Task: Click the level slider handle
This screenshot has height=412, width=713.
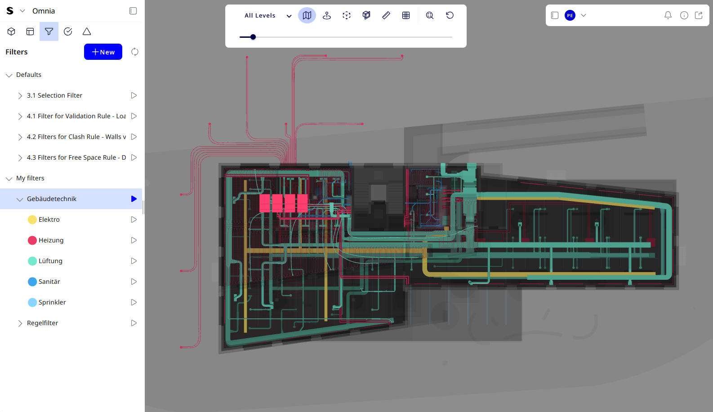Action: 253,37
